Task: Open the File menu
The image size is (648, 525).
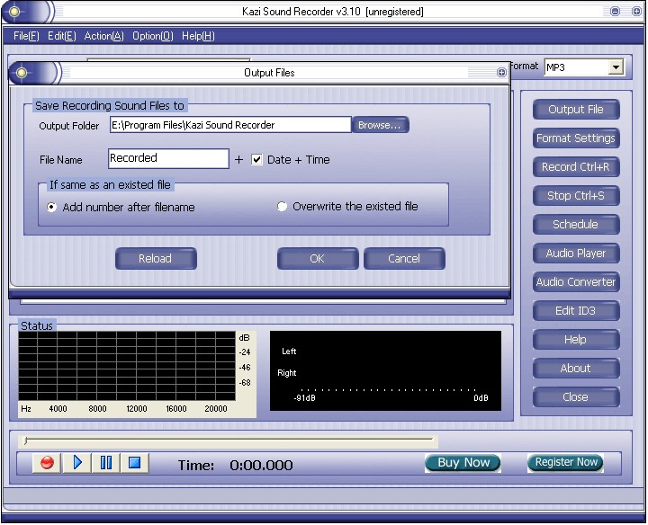Action: (26, 36)
